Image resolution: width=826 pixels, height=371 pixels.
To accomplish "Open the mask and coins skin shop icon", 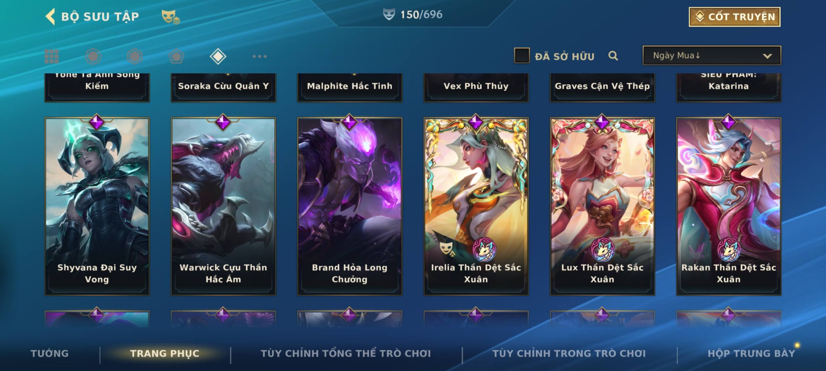I will [x=171, y=17].
